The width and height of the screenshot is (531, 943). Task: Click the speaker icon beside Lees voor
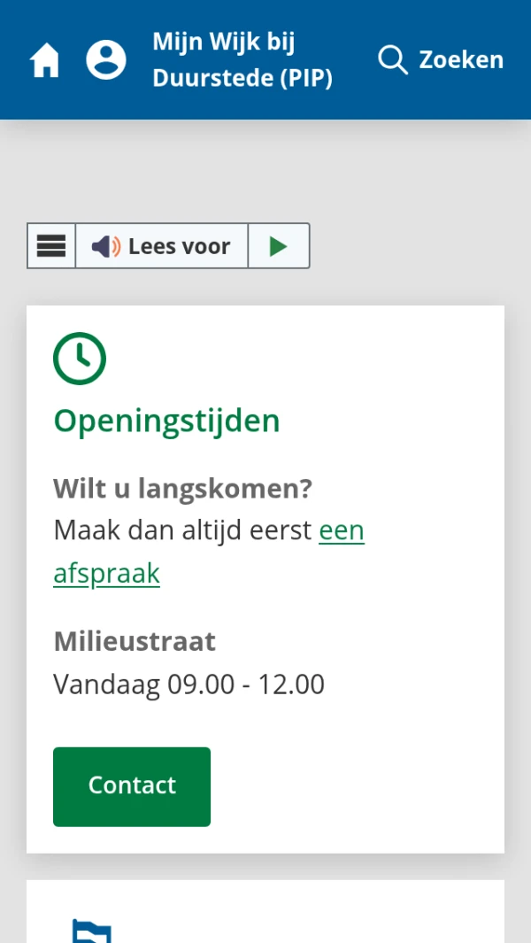tap(106, 246)
